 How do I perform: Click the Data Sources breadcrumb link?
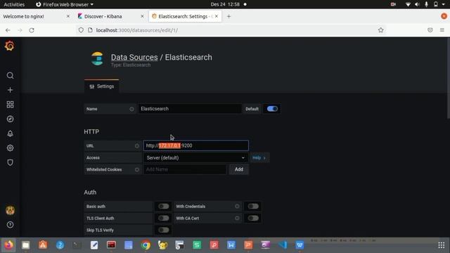(x=134, y=58)
